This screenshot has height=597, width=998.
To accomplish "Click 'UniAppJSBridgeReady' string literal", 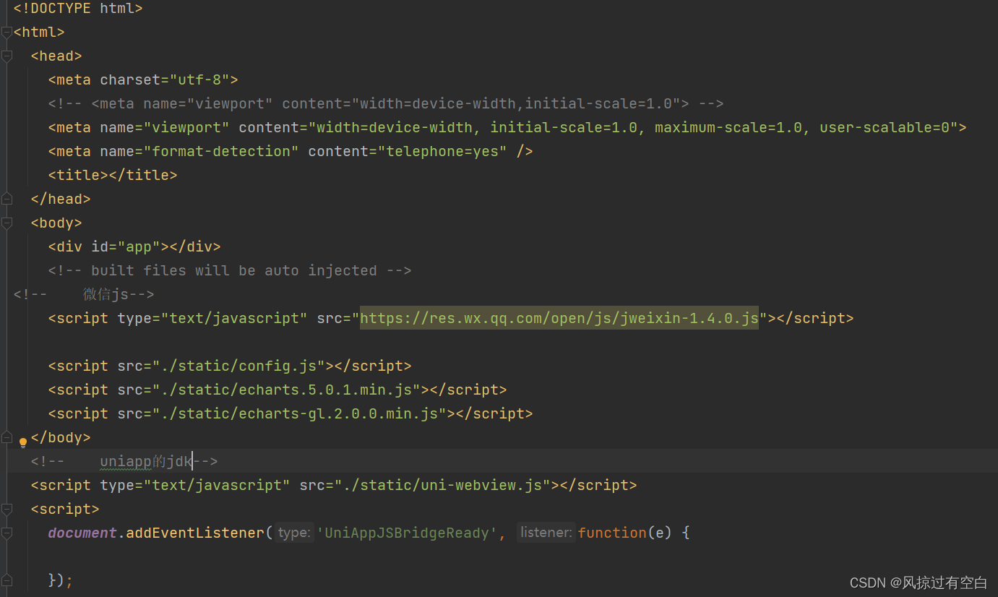I will pos(407,533).
